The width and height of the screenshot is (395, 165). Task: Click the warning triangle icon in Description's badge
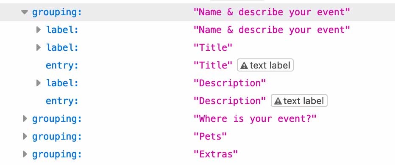click(x=278, y=102)
